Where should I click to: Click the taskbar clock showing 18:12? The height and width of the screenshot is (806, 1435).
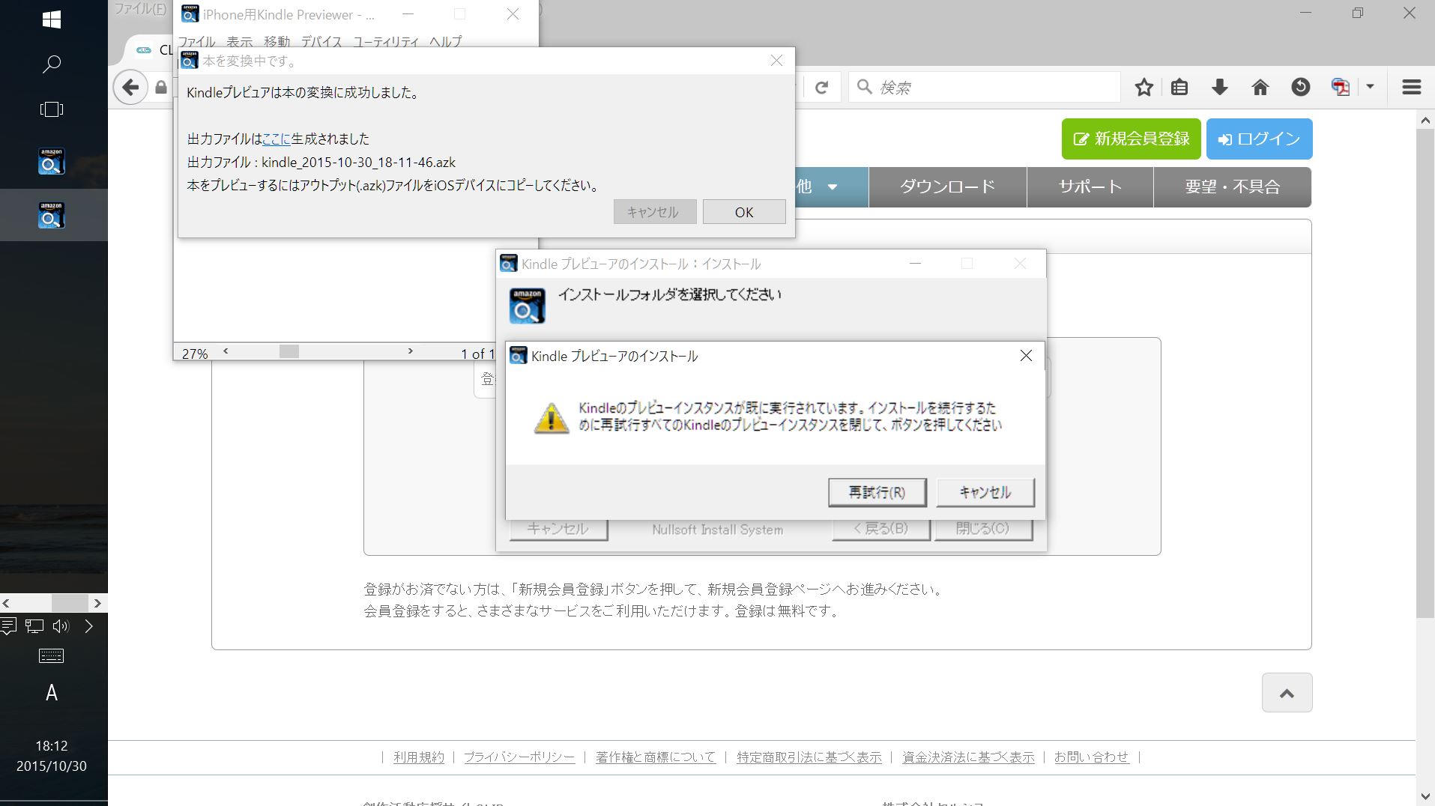52,746
